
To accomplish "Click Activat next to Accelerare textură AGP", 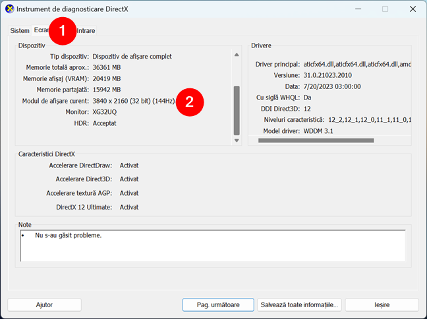I will [x=129, y=193].
